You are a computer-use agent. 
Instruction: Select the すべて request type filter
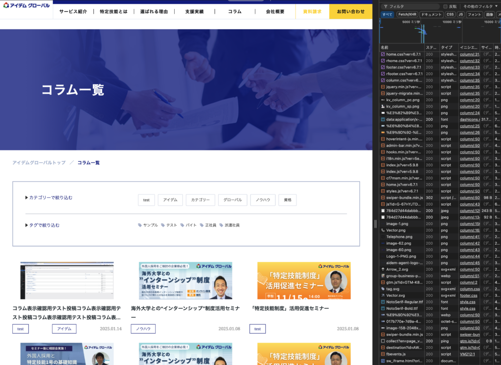pyautogui.click(x=387, y=14)
